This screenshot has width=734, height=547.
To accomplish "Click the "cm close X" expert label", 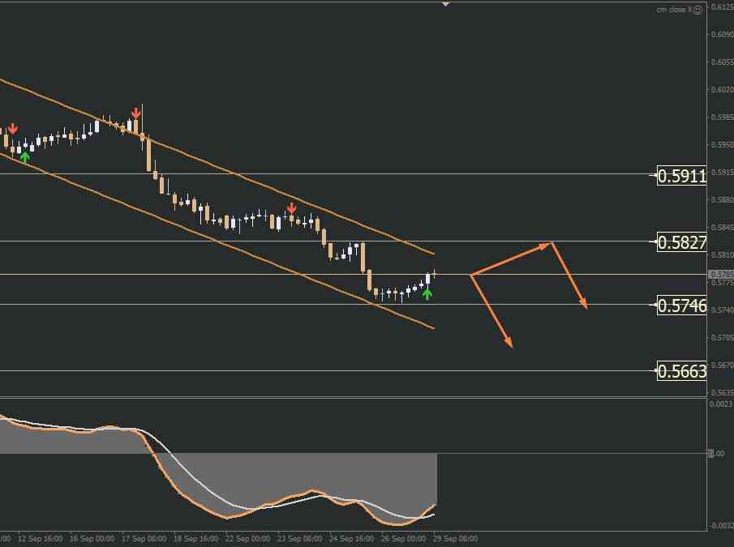I will [x=674, y=10].
